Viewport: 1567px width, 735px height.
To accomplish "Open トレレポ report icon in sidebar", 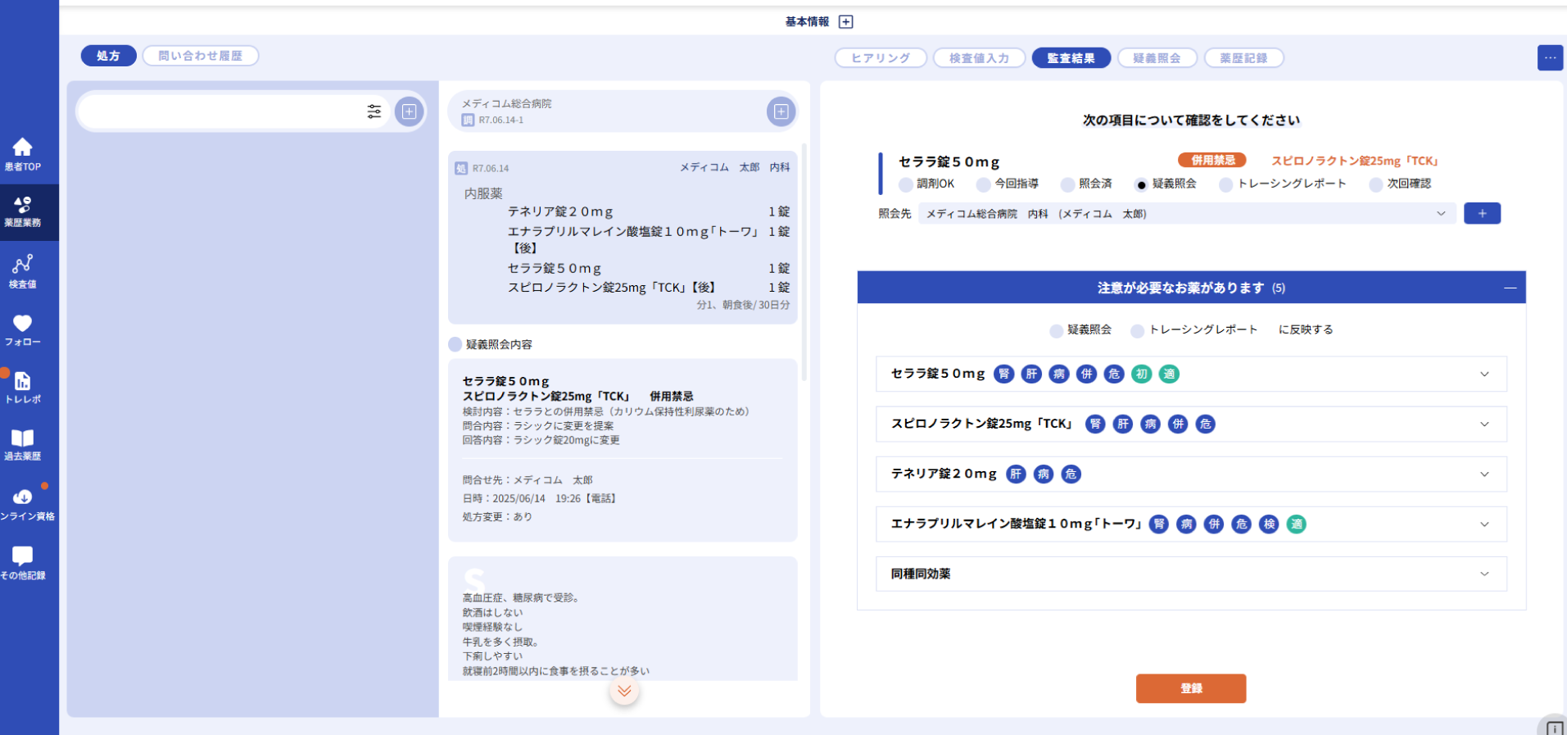I will (23, 382).
